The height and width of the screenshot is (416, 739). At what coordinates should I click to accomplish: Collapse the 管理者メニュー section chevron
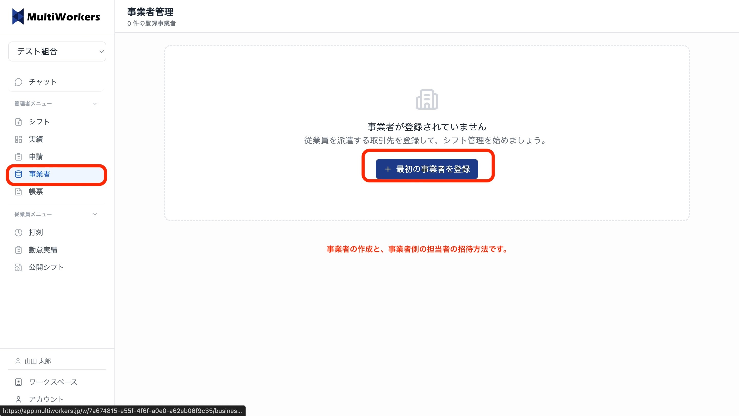point(95,104)
